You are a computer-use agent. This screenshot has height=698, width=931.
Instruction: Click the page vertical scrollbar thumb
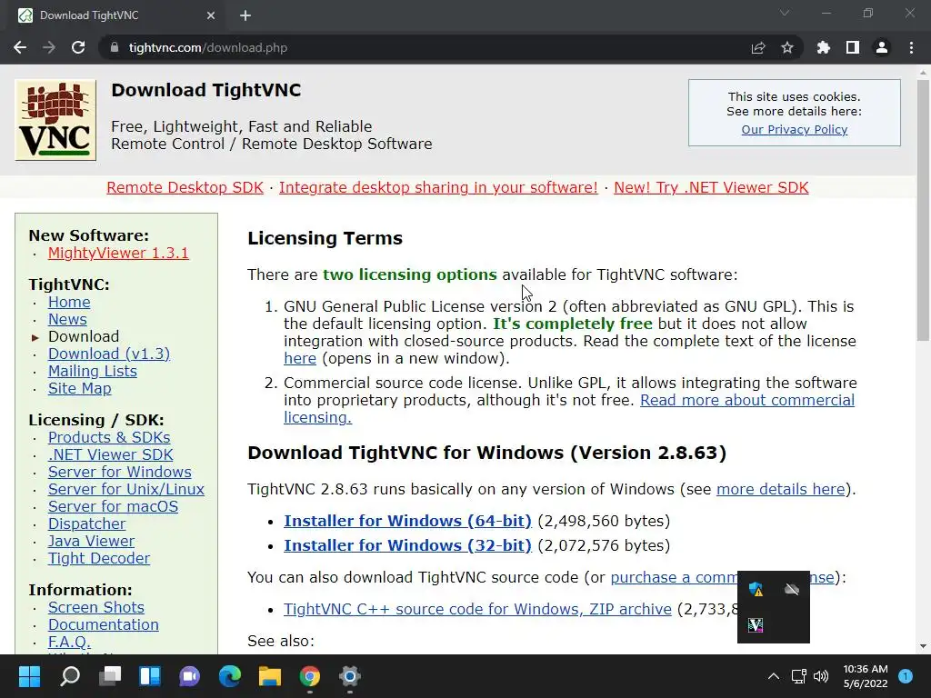pyautogui.click(x=923, y=211)
